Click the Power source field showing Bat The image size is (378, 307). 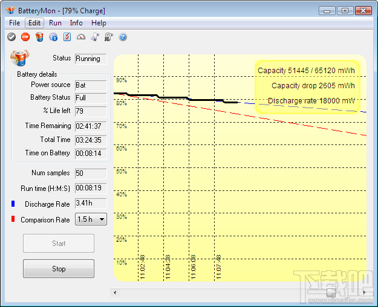tap(91, 85)
